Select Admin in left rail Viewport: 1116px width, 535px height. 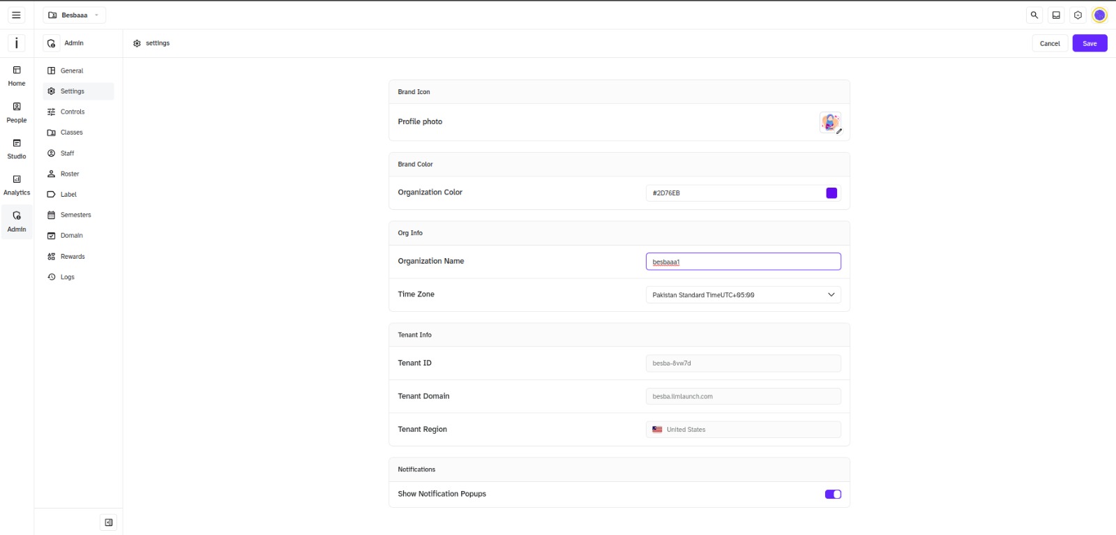[x=17, y=222]
